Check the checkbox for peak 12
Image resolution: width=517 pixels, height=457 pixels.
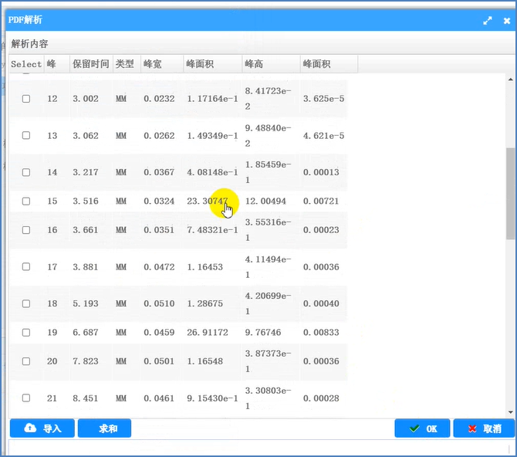26,99
